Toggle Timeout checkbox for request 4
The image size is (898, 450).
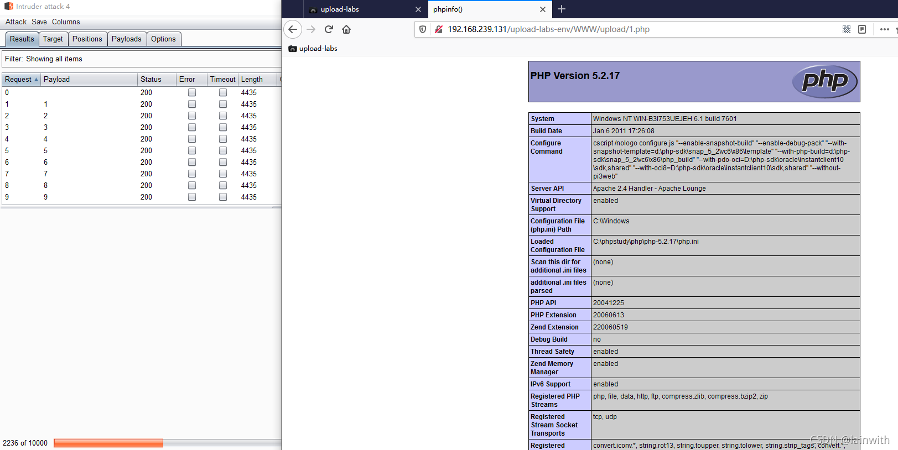[x=223, y=139]
